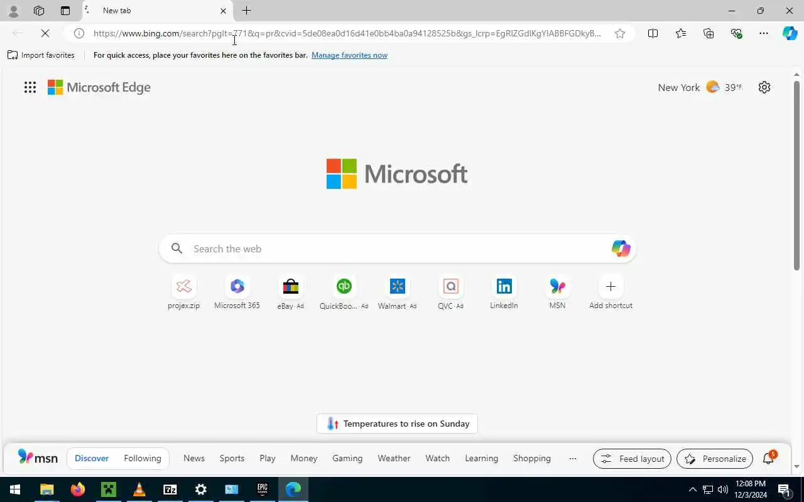This screenshot has height=502, width=804.
Task: Open the Weather feed tab
Action: point(394,458)
